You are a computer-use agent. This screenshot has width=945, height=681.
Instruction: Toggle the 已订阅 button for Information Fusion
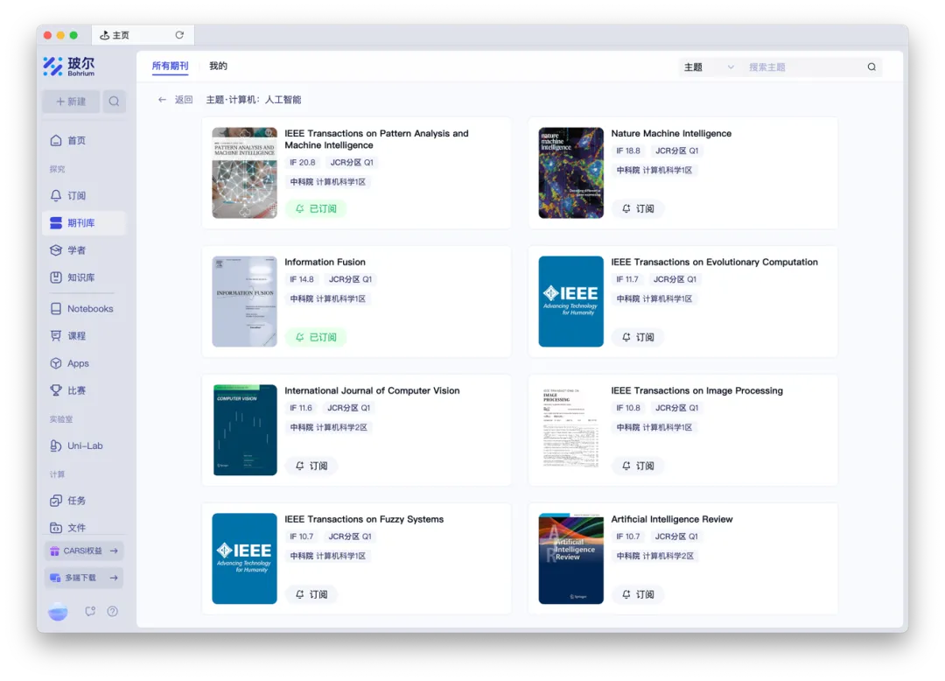[x=316, y=337]
